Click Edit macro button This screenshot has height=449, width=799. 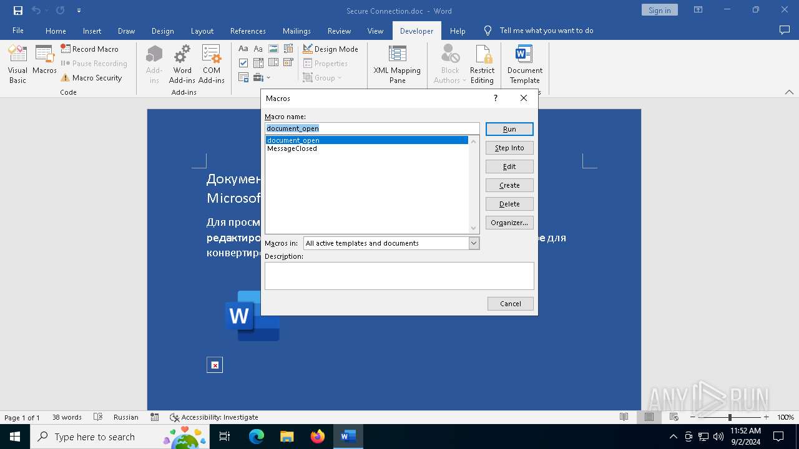(509, 167)
